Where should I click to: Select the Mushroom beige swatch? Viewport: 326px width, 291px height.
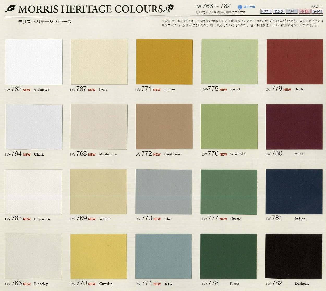pos(99,127)
